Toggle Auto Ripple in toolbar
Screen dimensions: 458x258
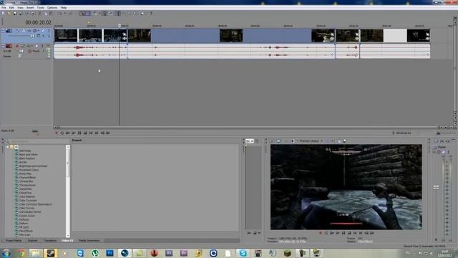tap(94, 14)
